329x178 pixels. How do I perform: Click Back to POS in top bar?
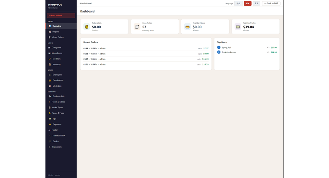[271, 3]
